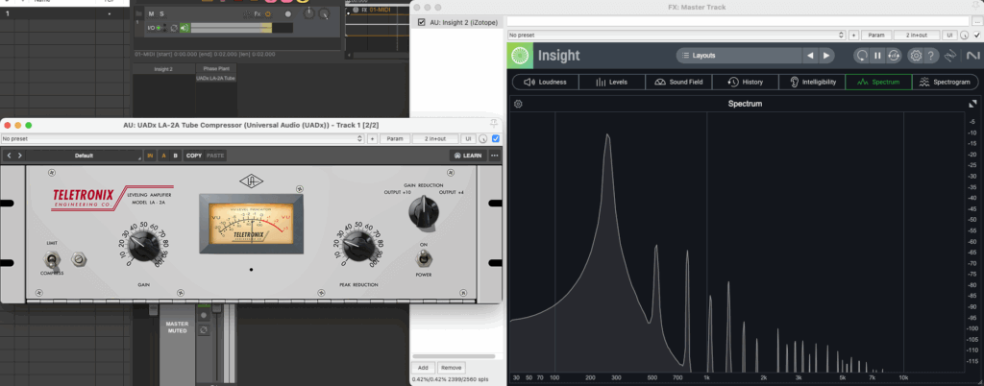Viewport: 984px width, 386px height.
Task: Click the Insight help question mark
Action: click(x=931, y=56)
